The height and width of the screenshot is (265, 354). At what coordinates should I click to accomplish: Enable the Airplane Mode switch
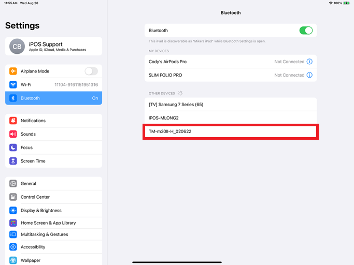coord(91,71)
